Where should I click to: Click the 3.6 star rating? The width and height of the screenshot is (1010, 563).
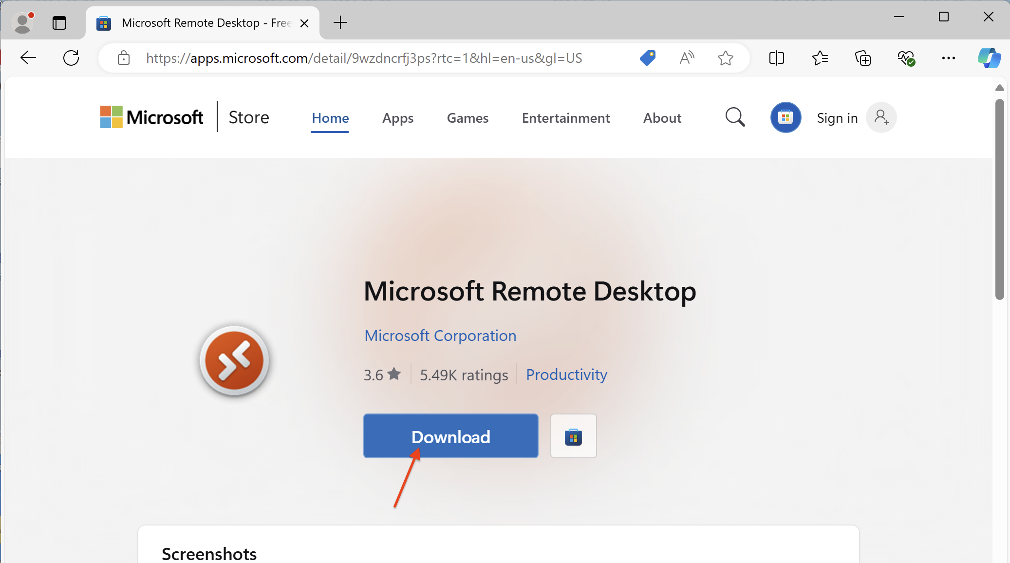tap(382, 375)
